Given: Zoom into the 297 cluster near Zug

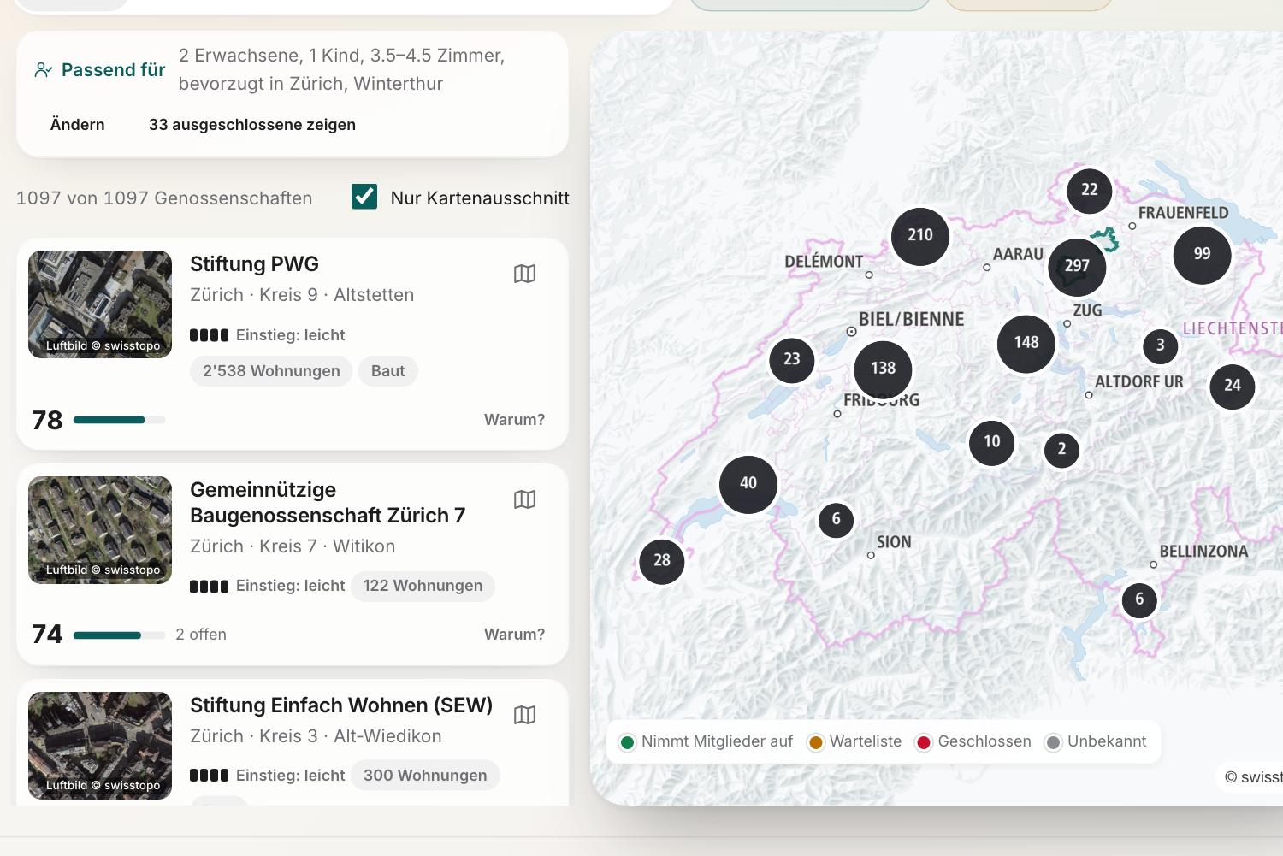Looking at the screenshot, I should pos(1077,266).
